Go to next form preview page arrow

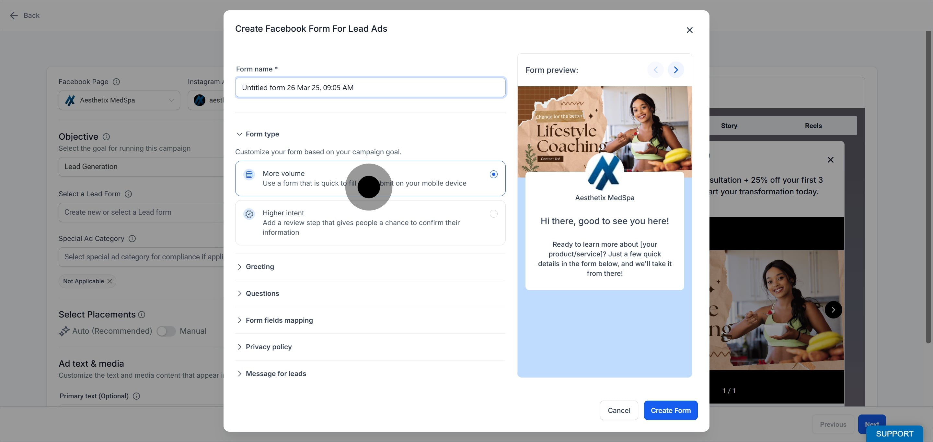coord(676,70)
